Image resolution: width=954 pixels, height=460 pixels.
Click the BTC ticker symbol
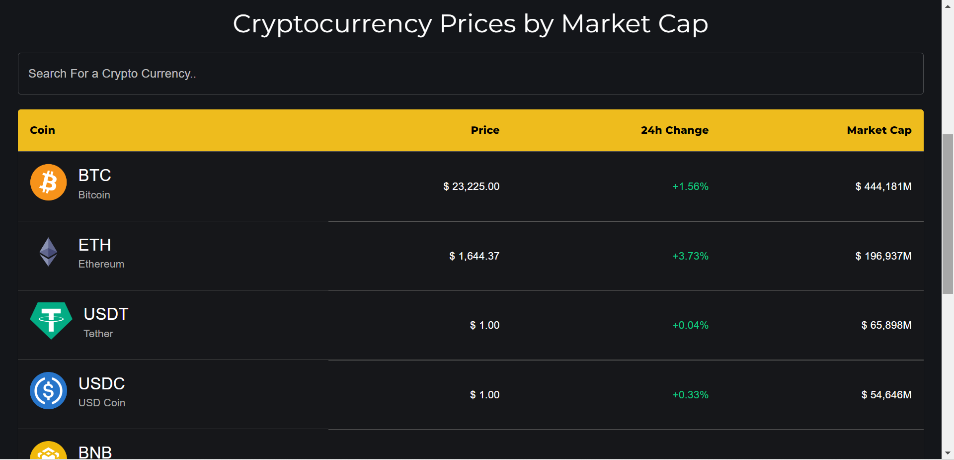(x=94, y=175)
